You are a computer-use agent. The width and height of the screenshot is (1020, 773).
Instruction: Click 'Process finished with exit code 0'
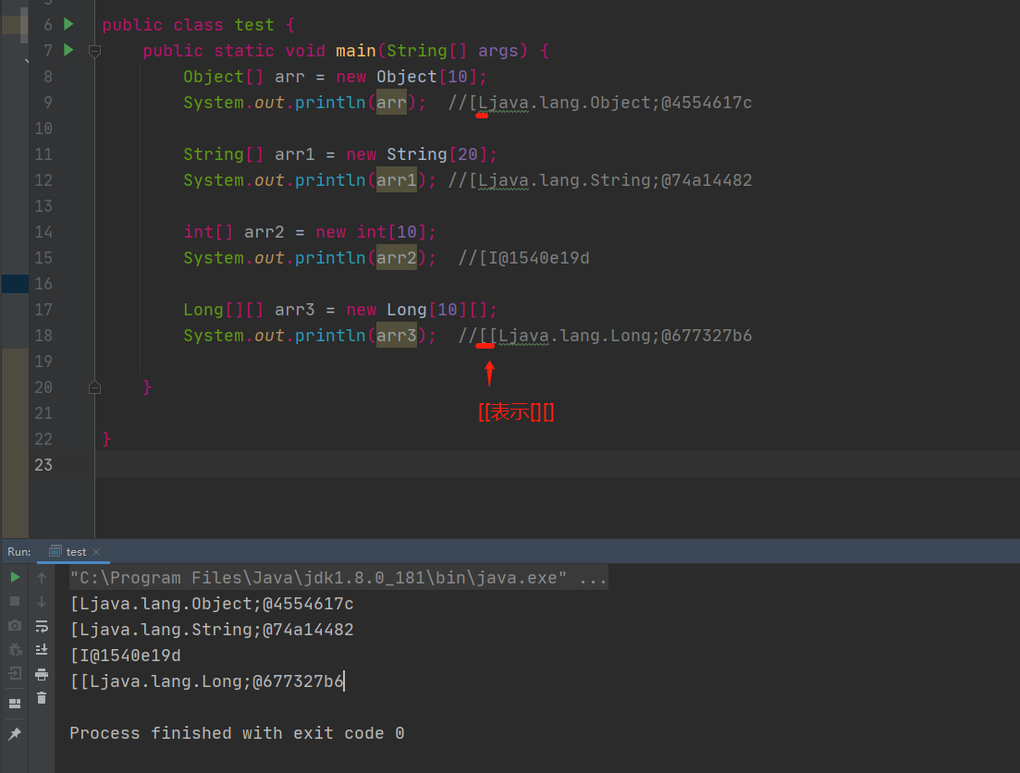click(x=237, y=733)
